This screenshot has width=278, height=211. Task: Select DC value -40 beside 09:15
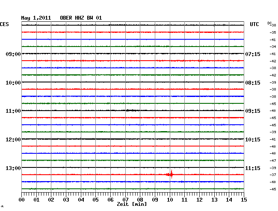[x=273, y=111]
